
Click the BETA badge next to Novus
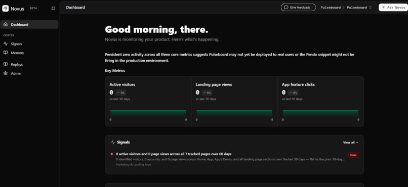click(33, 8)
